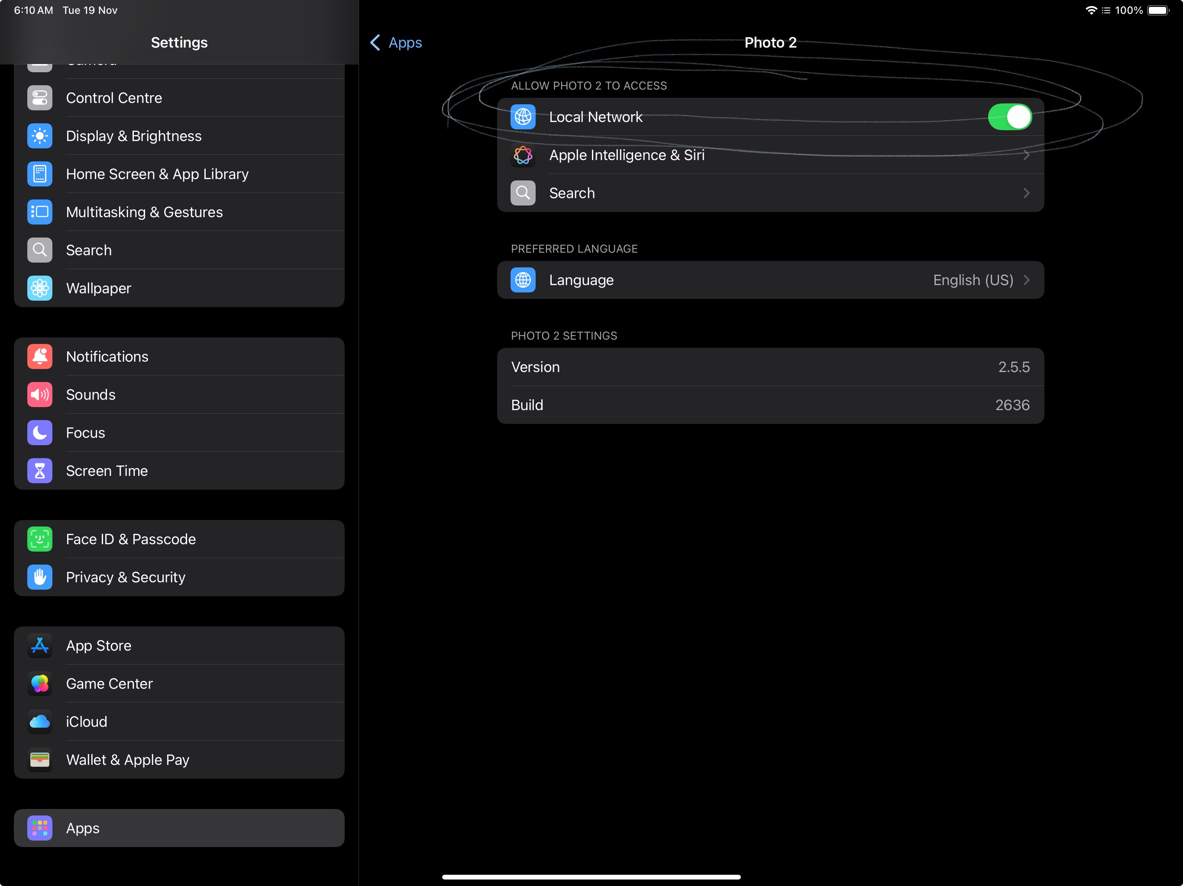
Task: Turn off the Local Network switch
Action: [x=1009, y=116]
